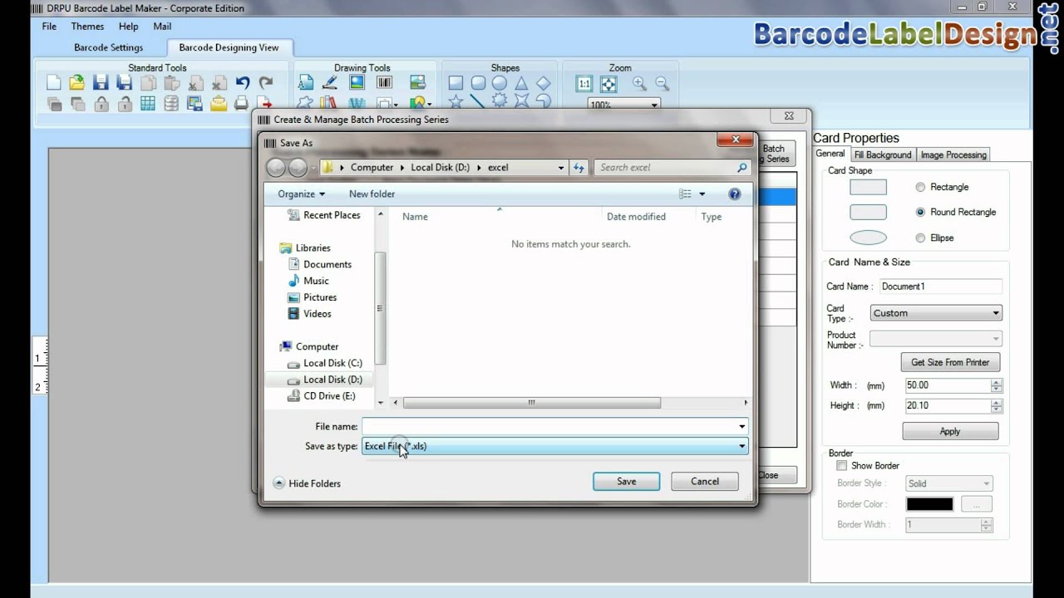
Task: Select the Picture tool in Drawing Tools
Action: (357, 82)
